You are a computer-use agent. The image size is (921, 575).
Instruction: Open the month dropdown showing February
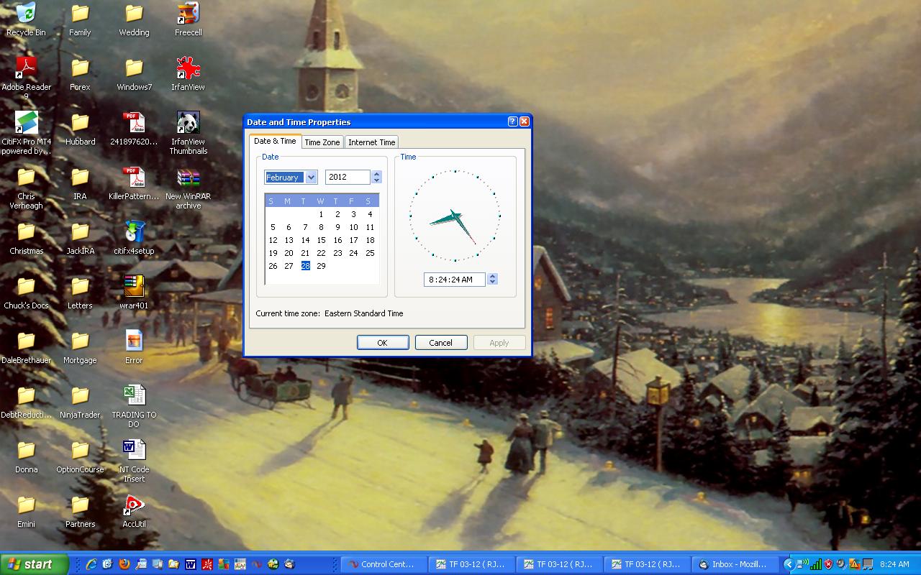coord(311,177)
